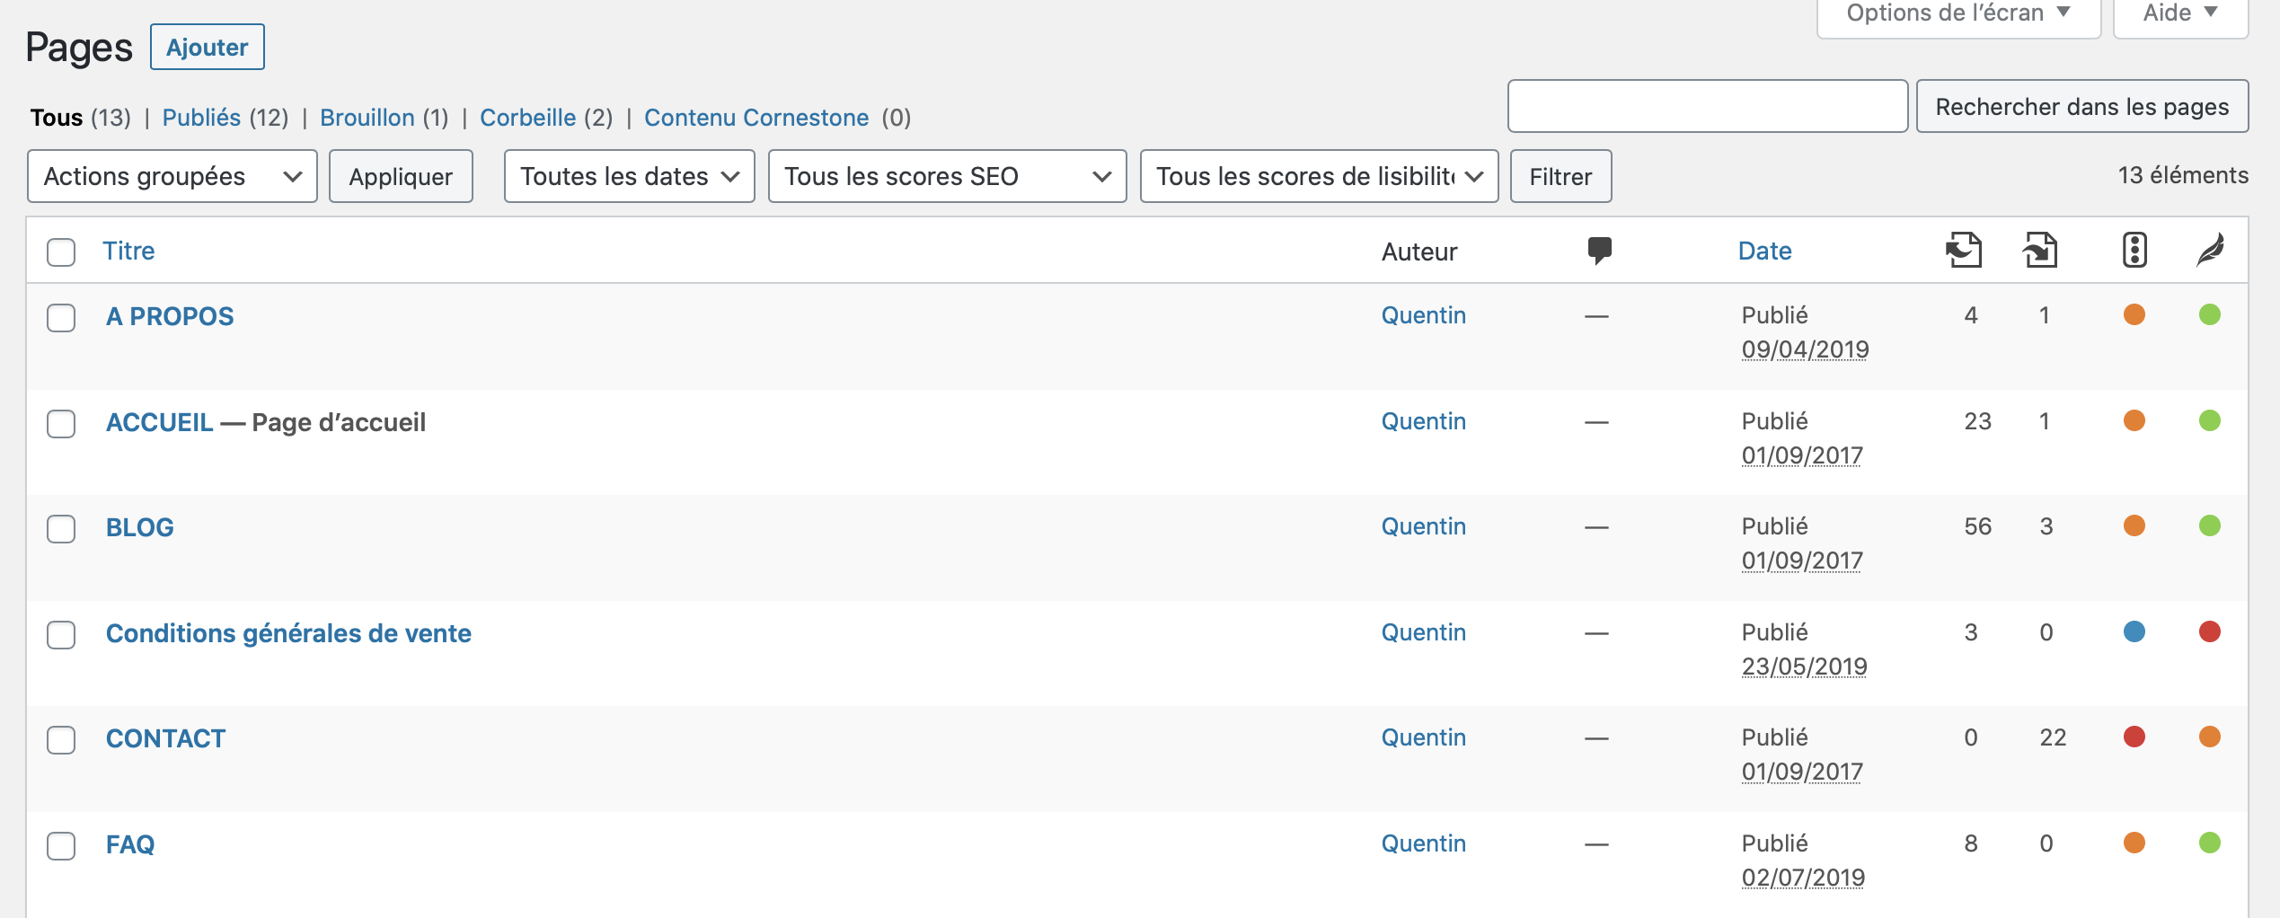
Task: Open the Tous les scores SEO dropdown
Action: (x=948, y=176)
